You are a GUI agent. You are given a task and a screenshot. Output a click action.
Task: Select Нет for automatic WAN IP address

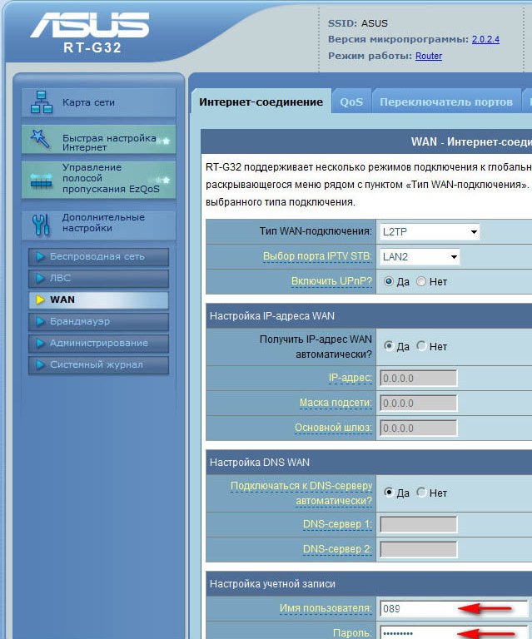[421, 346]
